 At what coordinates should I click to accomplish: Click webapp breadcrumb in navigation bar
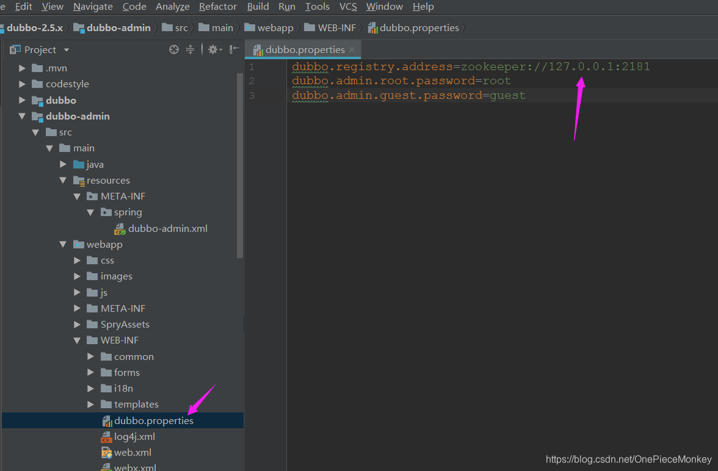(269, 28)
